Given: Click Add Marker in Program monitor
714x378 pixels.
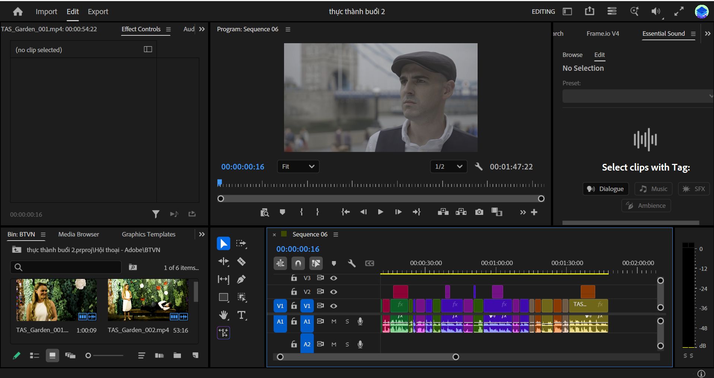Looking at the screenshot, I should 283,212.
